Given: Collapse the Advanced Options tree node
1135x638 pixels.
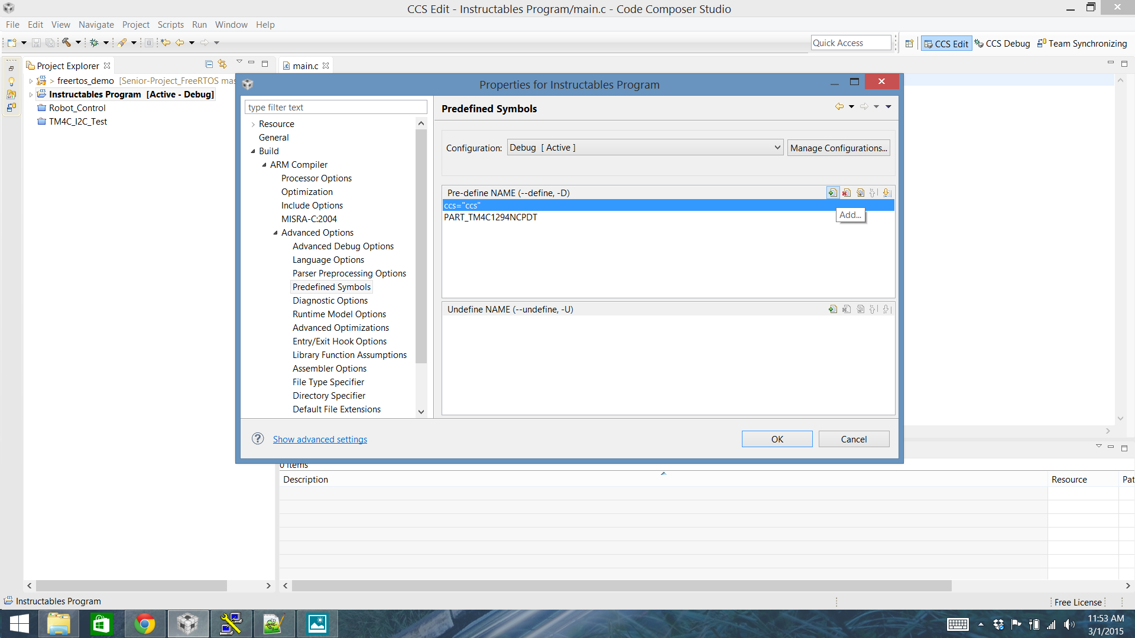Looking at the screenshot, I should 275,233.
